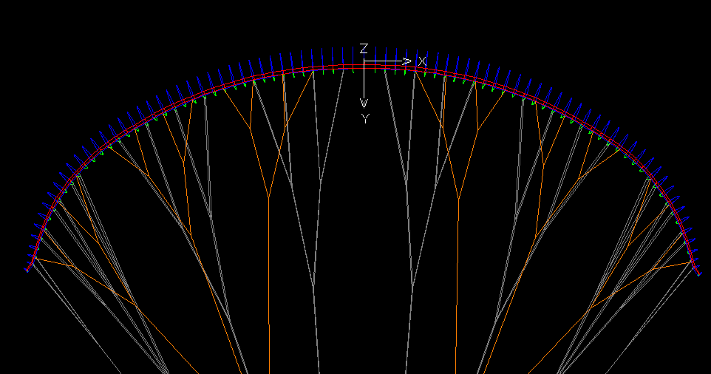The image size is (711, 374).
Task: Select the left wingtip end of red arc
Action: pos(27,270)
